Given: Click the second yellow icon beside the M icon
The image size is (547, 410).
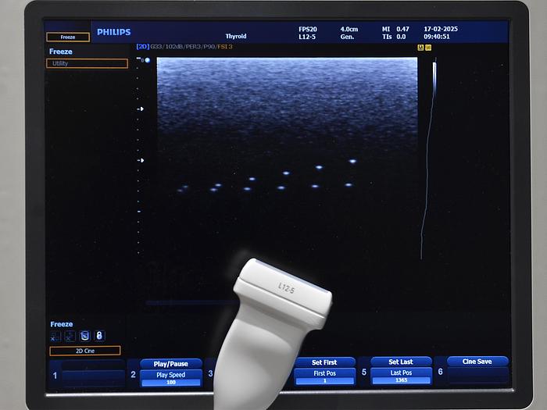Looking at the screenshot, I should [x=428, y=48].
